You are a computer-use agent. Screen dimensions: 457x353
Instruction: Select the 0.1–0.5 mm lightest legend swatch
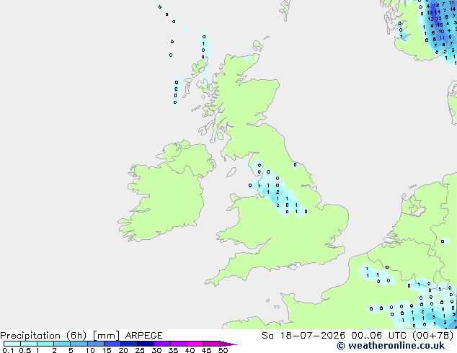click(12, 344)
